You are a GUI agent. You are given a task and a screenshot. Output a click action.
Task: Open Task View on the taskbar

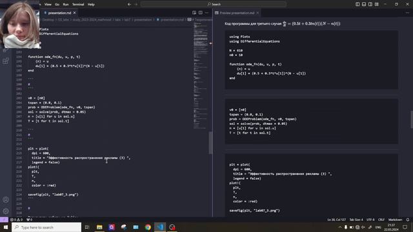87,227
